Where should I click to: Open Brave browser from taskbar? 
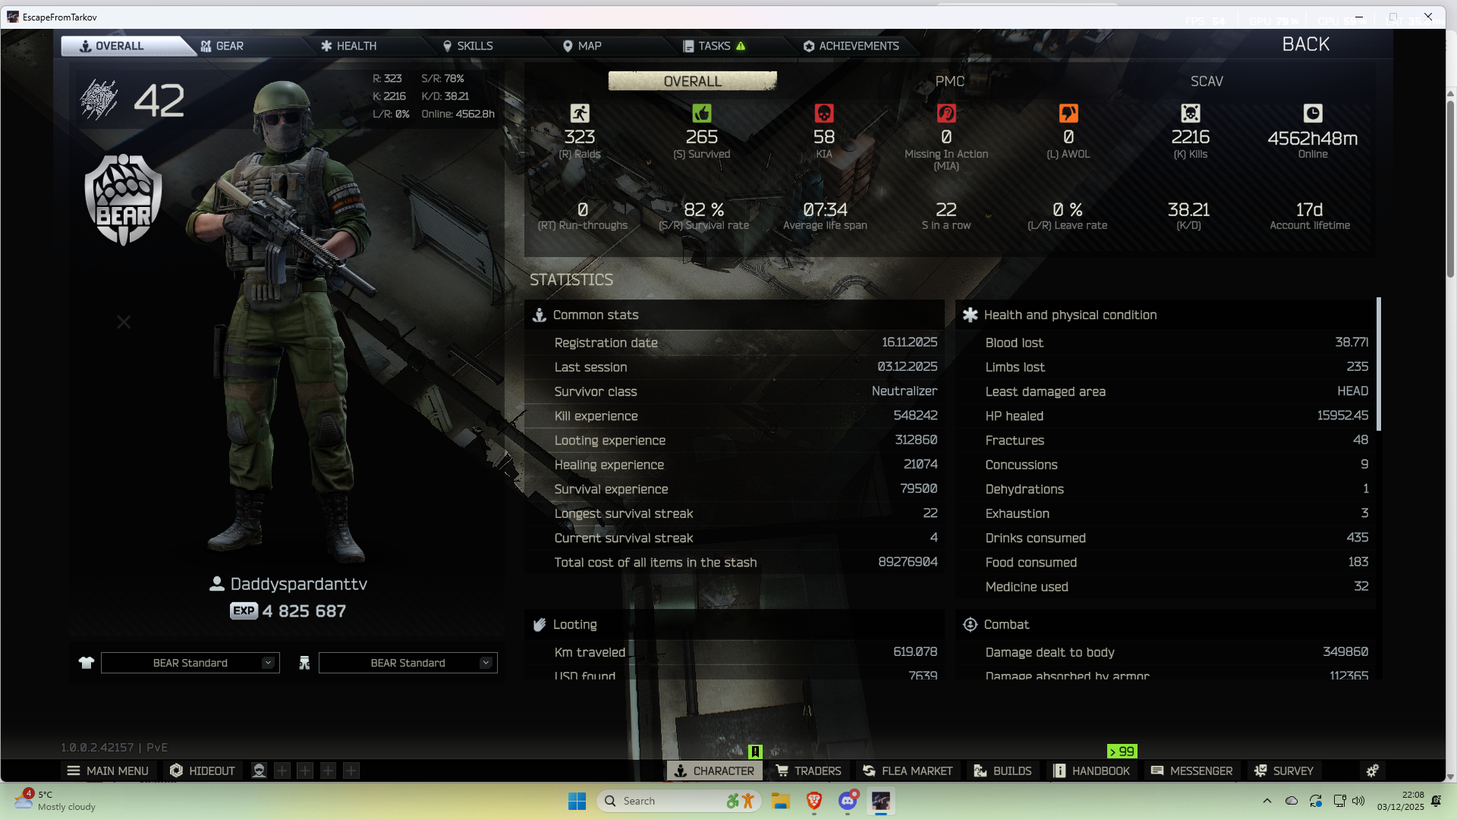(814, 801)
